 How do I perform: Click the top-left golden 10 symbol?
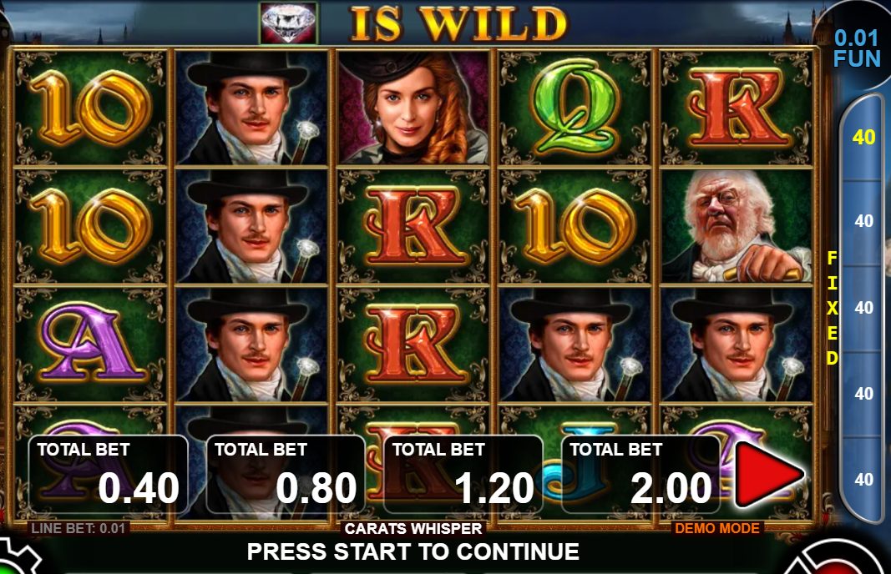pyautogui.click(x=90, y=108)
